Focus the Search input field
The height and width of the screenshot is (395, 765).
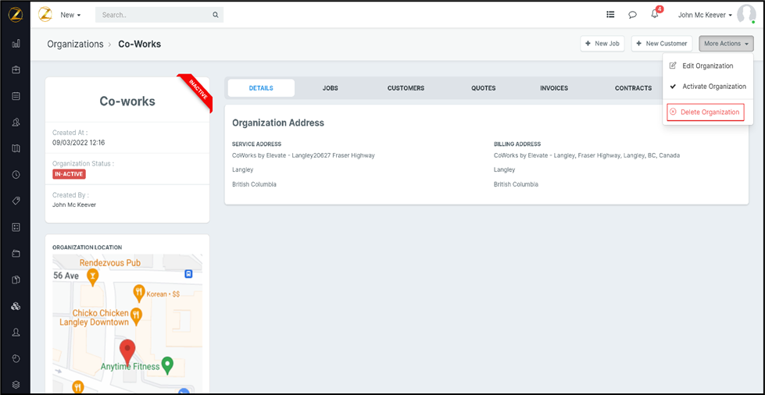(159, 15)
